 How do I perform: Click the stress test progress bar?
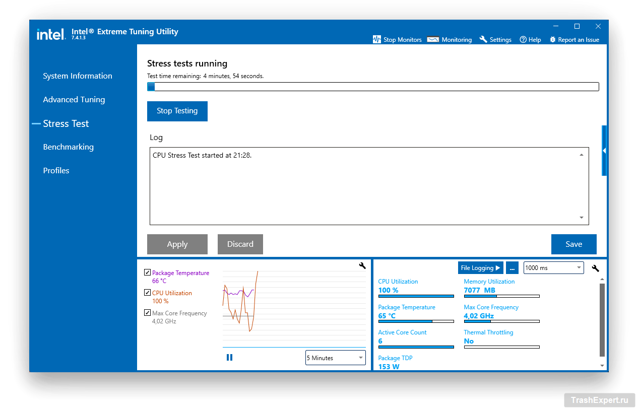tap(372, 87)
